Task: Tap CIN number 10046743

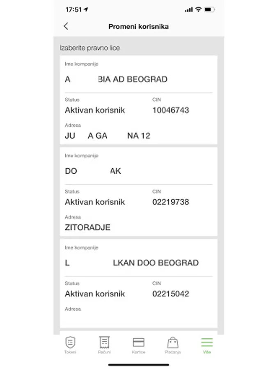Action: [171, 110]
